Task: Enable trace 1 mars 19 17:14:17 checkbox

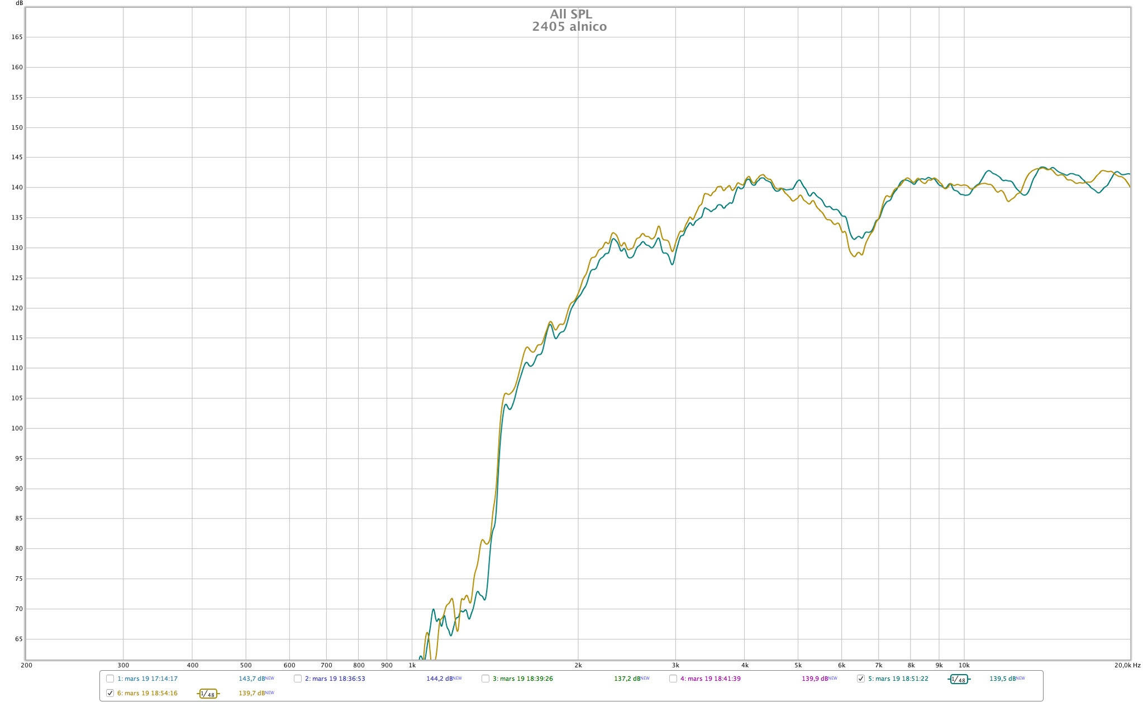Action: 110,679
